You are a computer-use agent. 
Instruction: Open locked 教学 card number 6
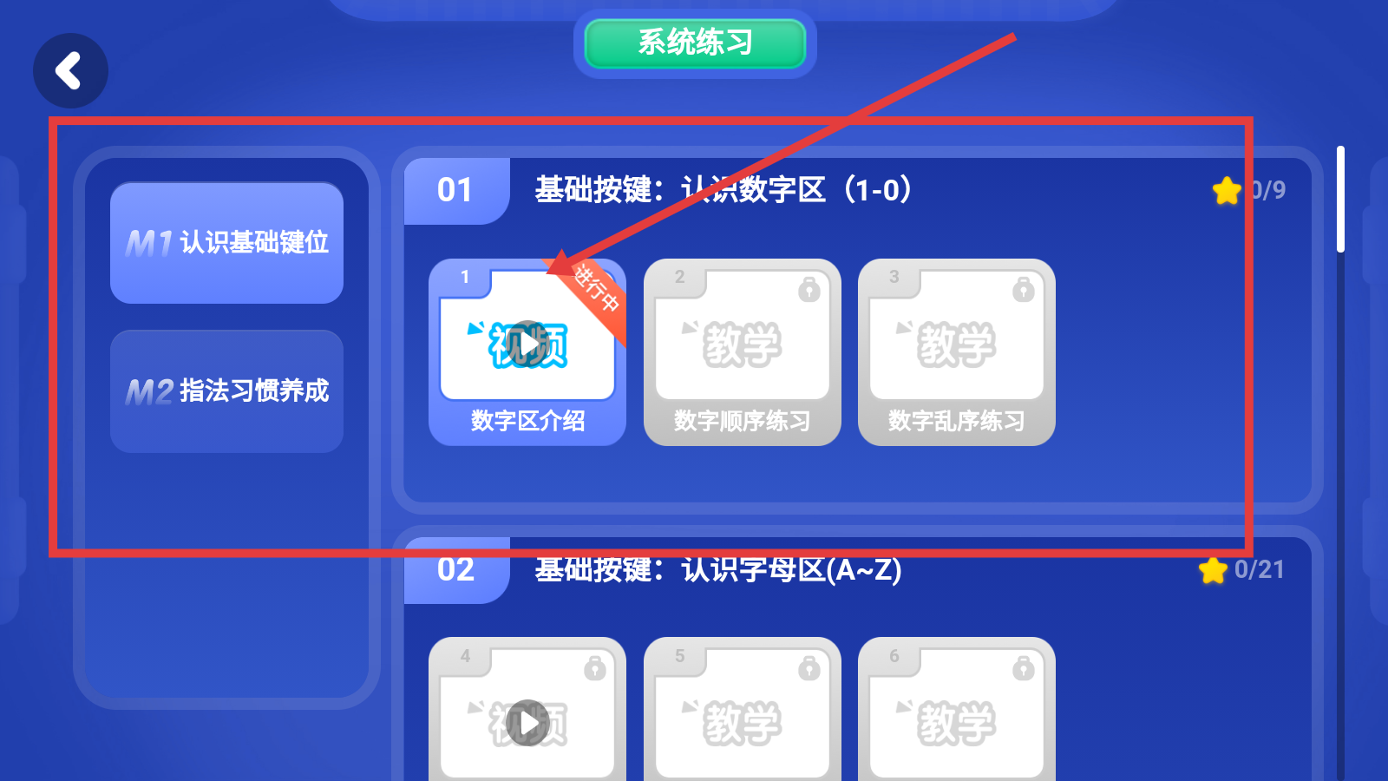pyautogui.click(x=957, y=709)
